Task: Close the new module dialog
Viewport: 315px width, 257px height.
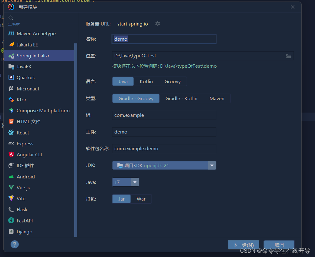Action: [293, 7]
